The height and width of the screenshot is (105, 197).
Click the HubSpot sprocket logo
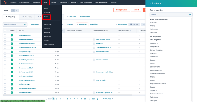(5, 3)
